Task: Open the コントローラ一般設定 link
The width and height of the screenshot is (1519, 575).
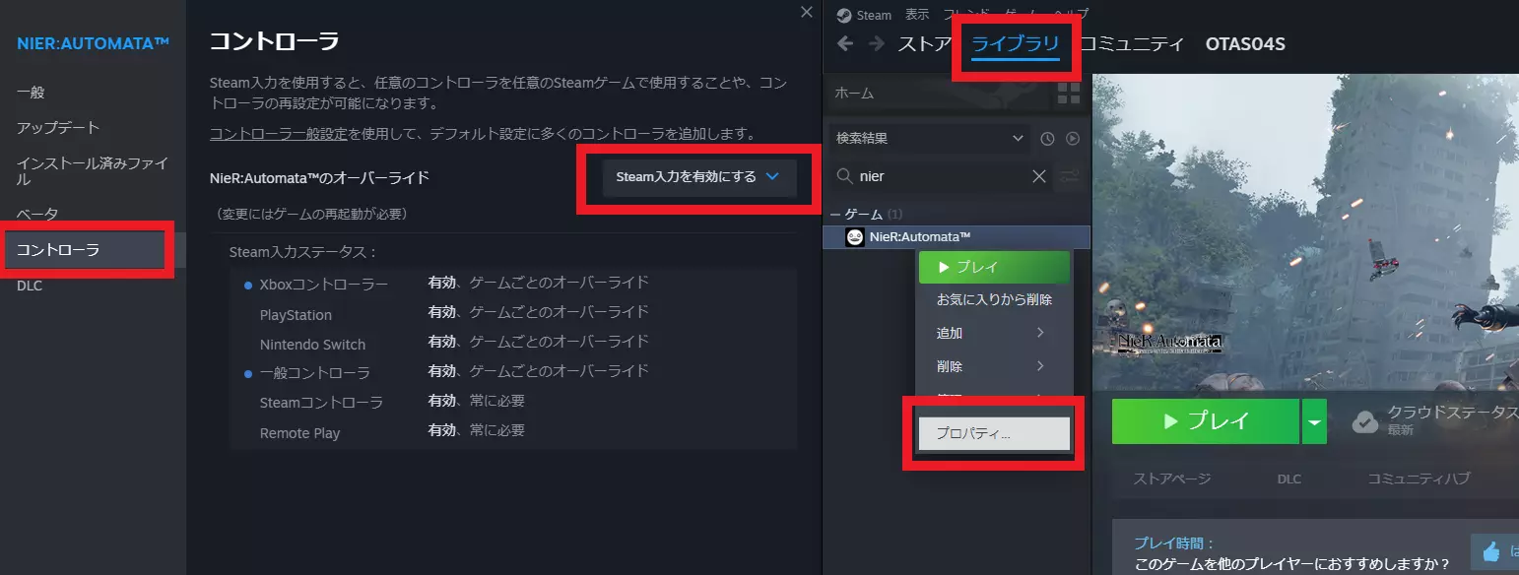Action: pos(278,133)
